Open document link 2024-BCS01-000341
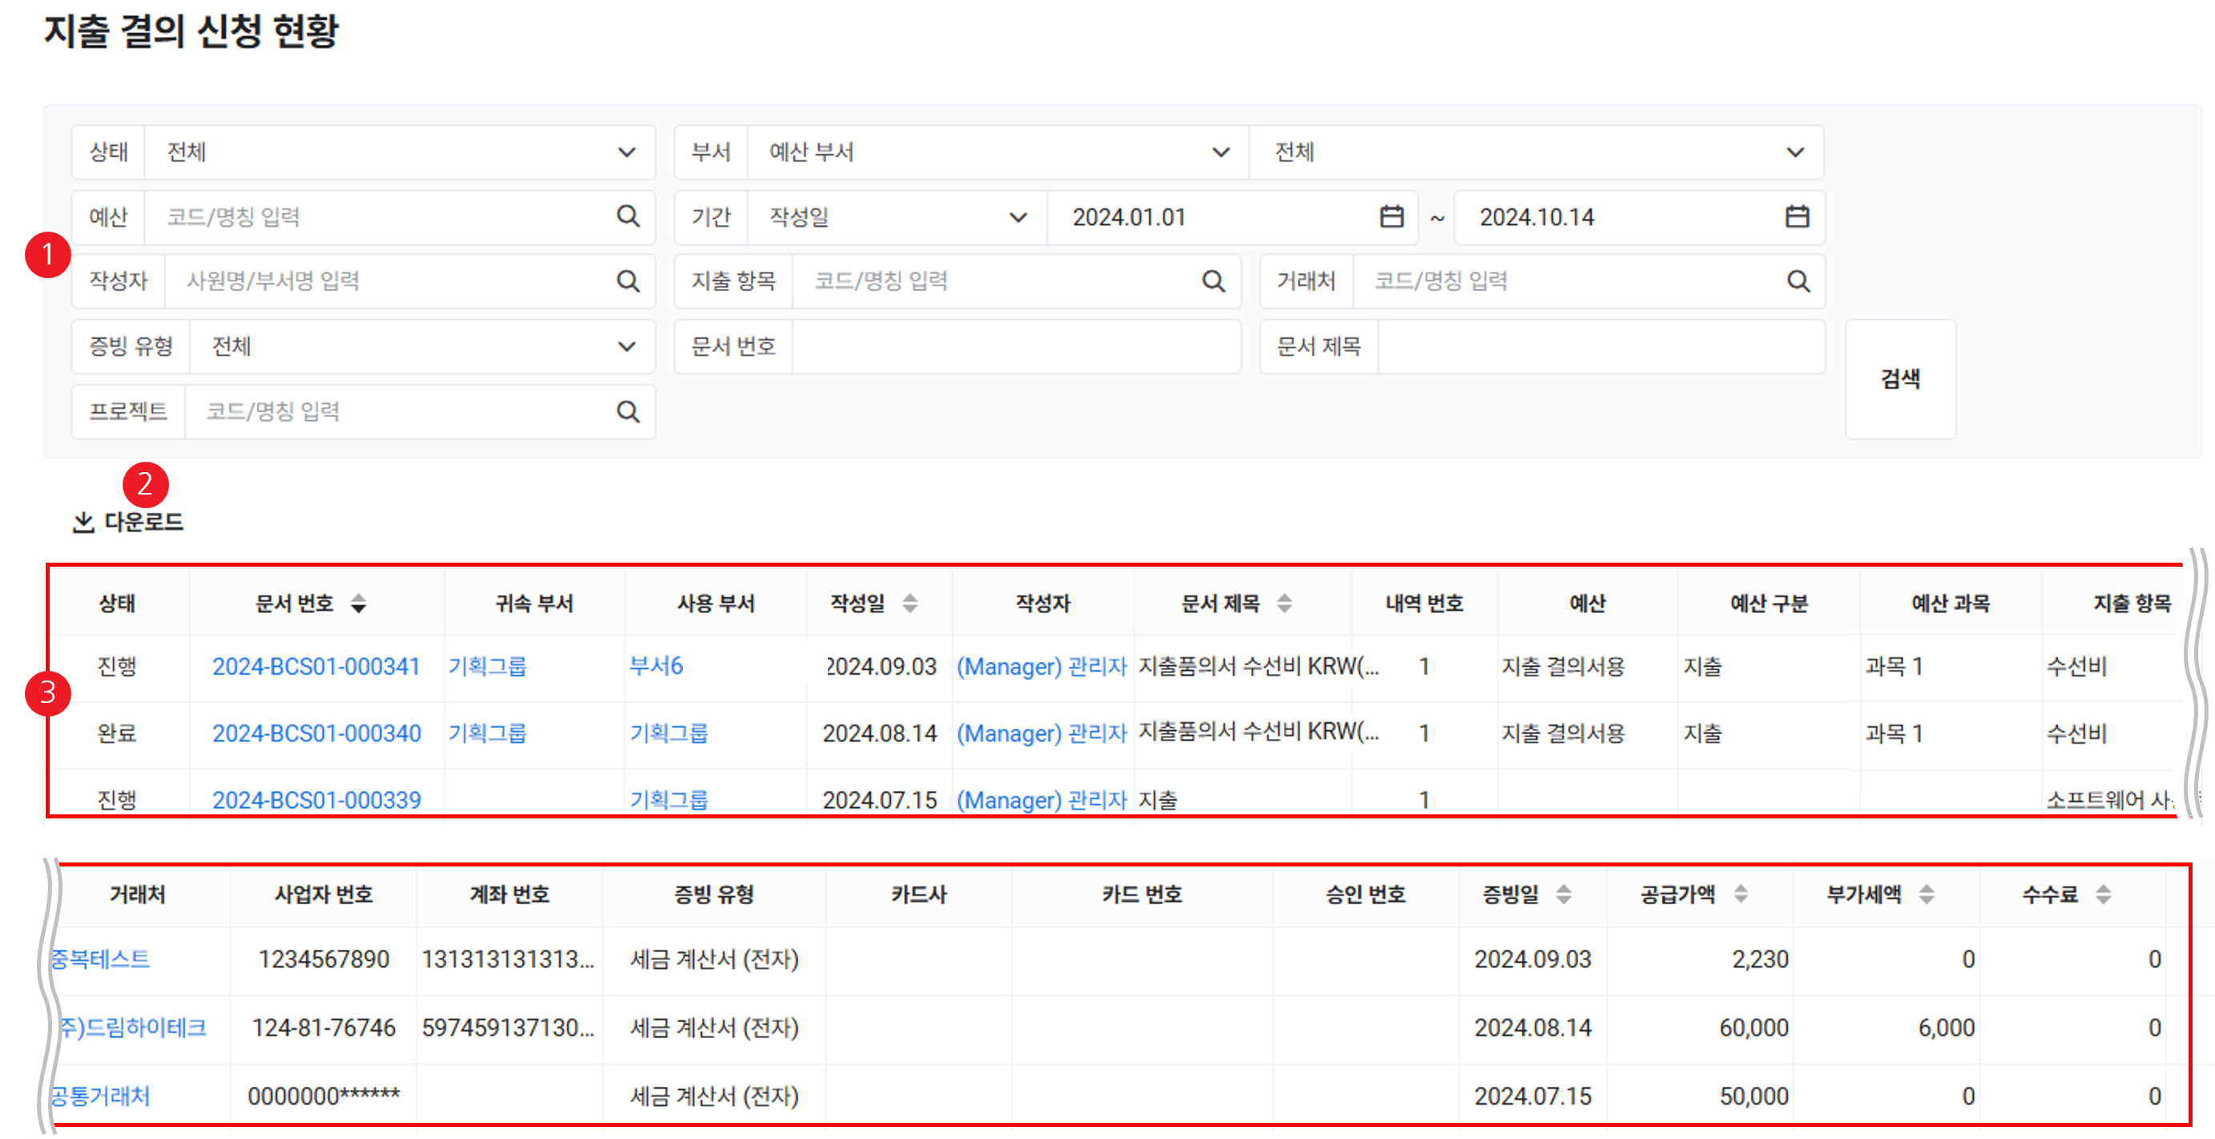This screenshot has height=1139, width=2215. 316,667
